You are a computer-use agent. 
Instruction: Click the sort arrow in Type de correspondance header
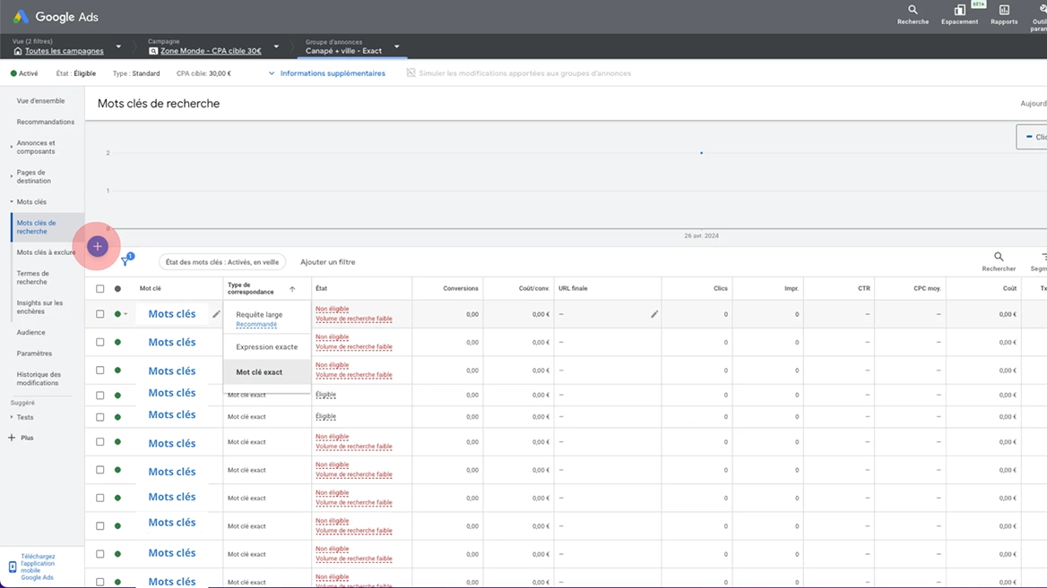pos(292,289)
